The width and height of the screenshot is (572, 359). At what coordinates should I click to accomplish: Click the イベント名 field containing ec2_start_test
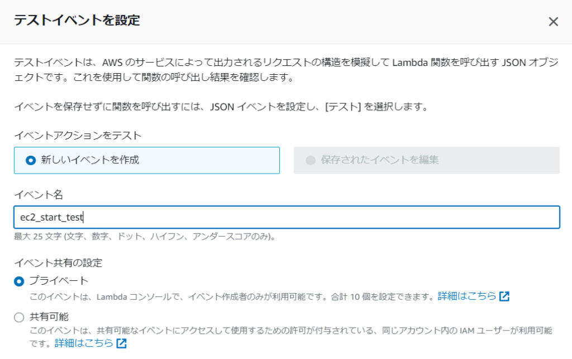point(286,217)
